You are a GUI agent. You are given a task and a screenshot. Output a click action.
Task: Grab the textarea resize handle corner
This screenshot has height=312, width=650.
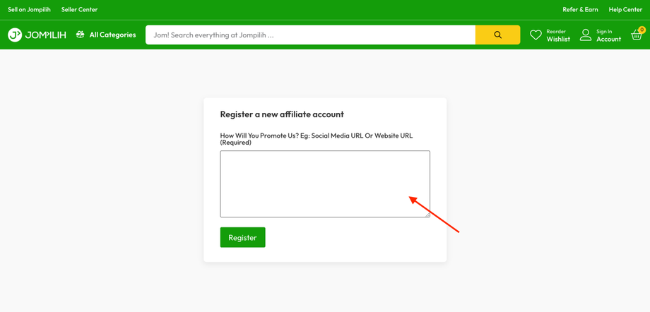[427, 214]
